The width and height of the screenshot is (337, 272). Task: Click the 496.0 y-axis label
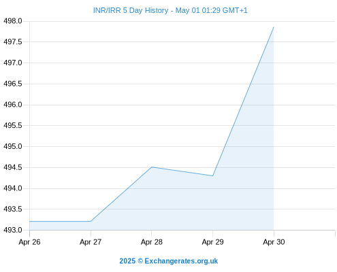click(x=13, y=105)
